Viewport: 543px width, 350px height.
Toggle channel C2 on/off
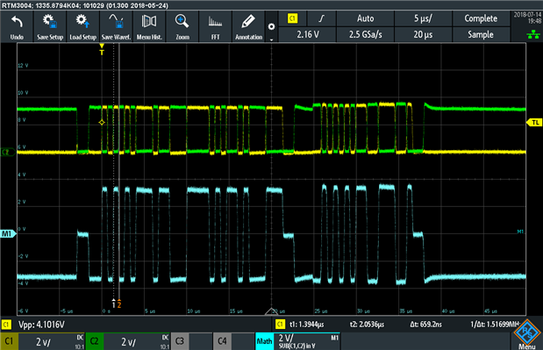95,341
